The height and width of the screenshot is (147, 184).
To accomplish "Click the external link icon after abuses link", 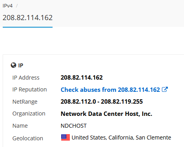I will point(165,89).
